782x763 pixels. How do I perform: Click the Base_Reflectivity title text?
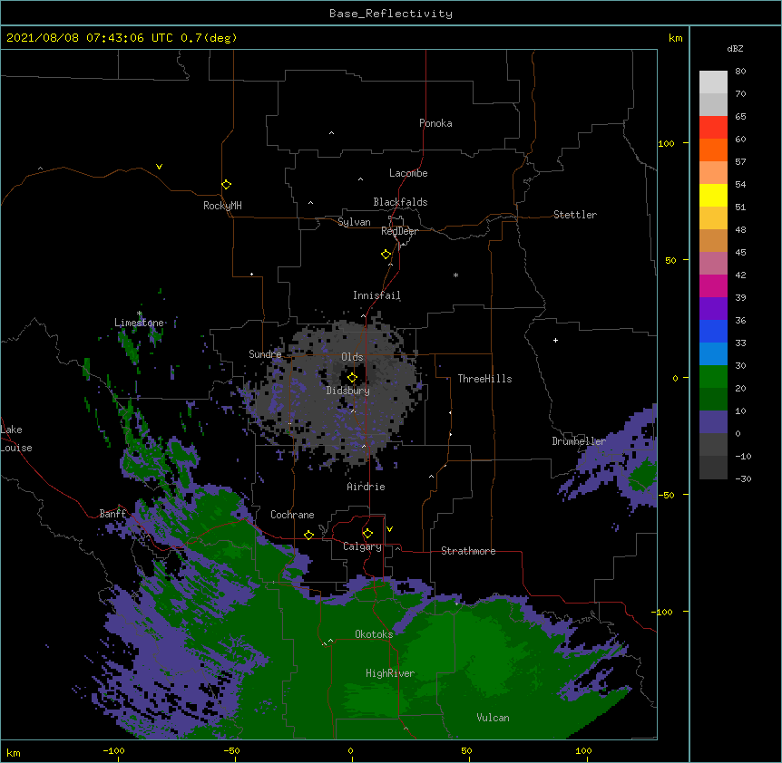tap(391, 14)
